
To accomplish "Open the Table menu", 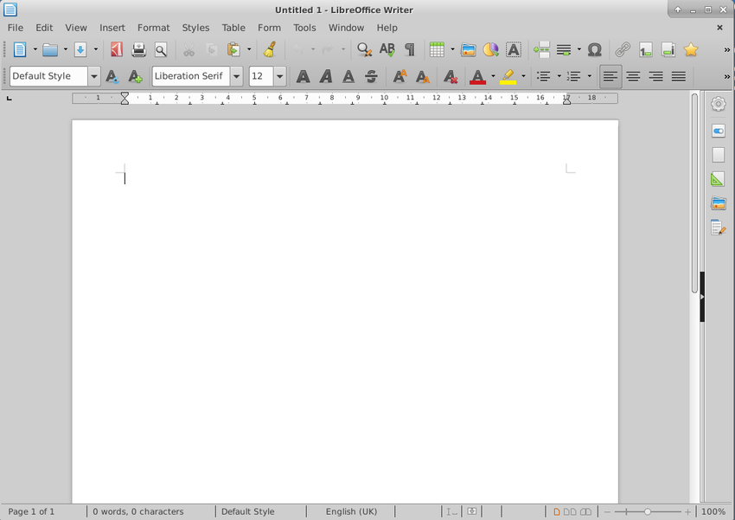I will click(x=233, y=28).
